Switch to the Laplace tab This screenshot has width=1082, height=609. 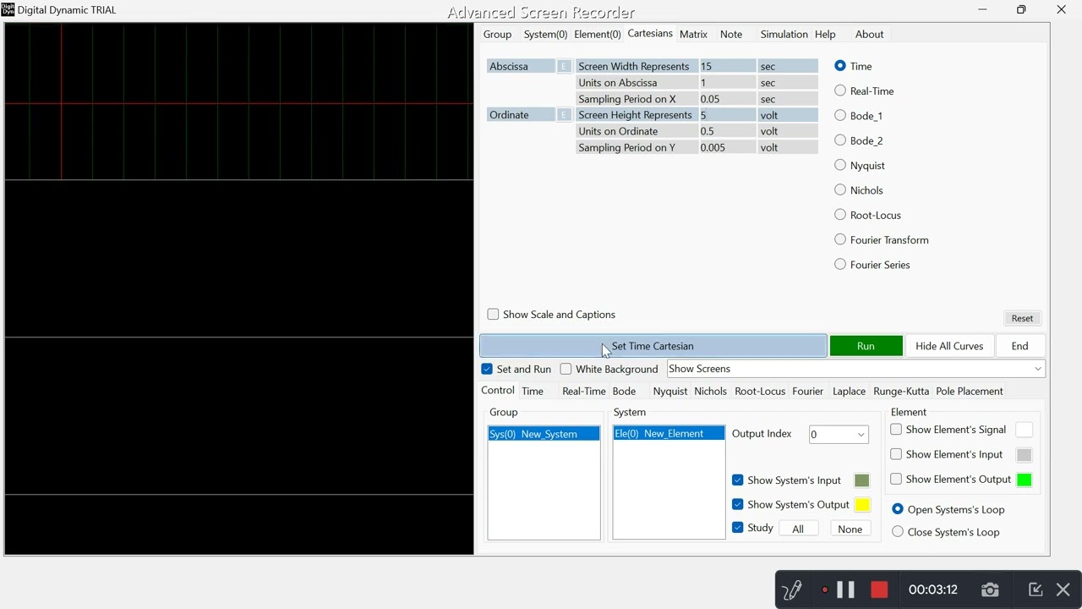pos(849,391)
